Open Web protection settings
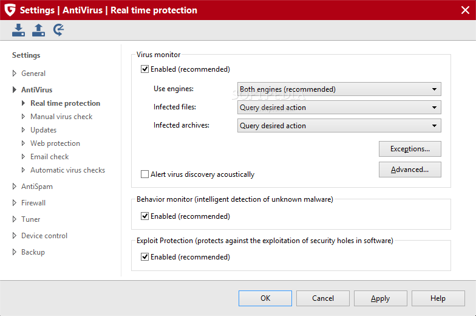476x316 pixels. 55,143
